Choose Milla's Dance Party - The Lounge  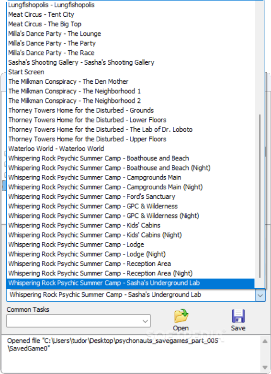click(131, 34)
